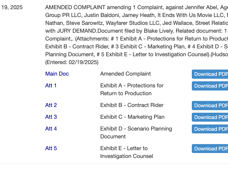Open the Att 2 attachment link
The image size is (228, 170).
(51, 105)
